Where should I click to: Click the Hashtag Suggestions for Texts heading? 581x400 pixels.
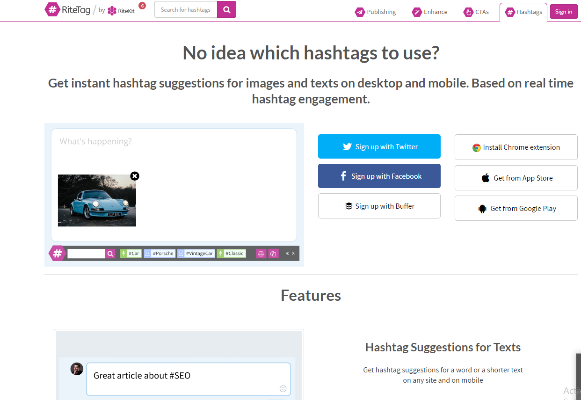tap(443, 347)
